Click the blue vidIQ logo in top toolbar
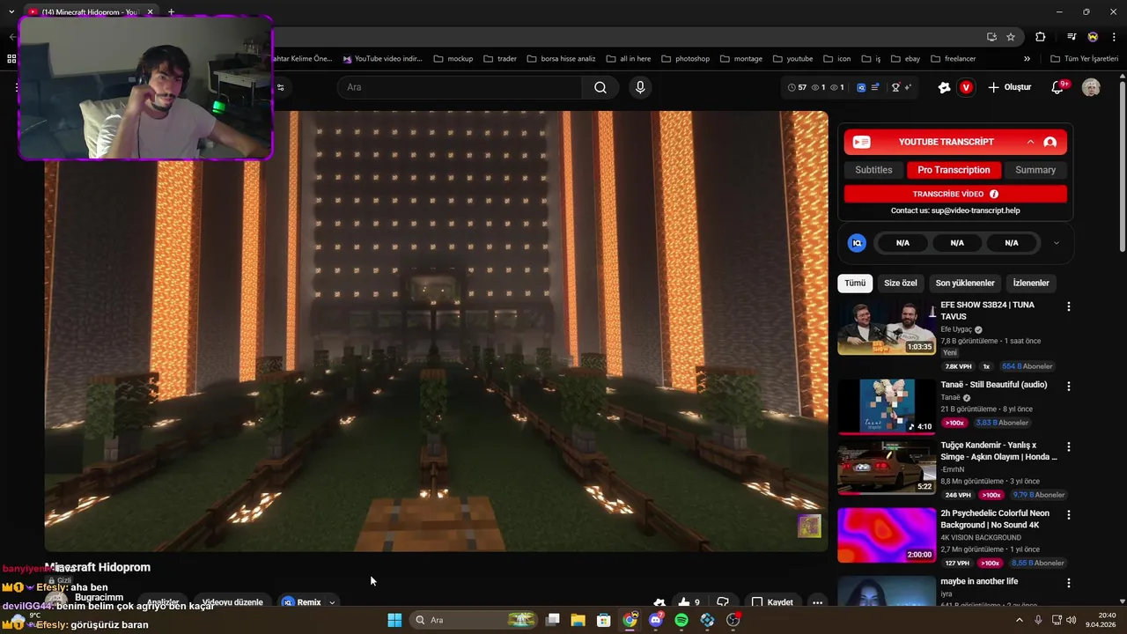The image size is (1127, 634). tap(861, 87)
